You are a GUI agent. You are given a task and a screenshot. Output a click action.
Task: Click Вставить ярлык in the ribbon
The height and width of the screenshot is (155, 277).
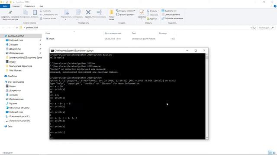click(x=48, y=18)
